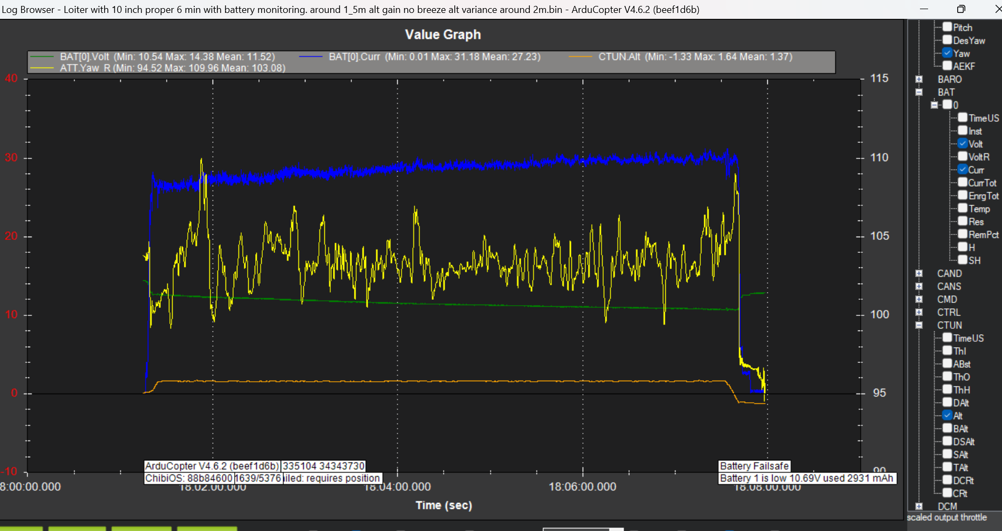Collapse the BAT instance 0 node

tap(935, 105)
